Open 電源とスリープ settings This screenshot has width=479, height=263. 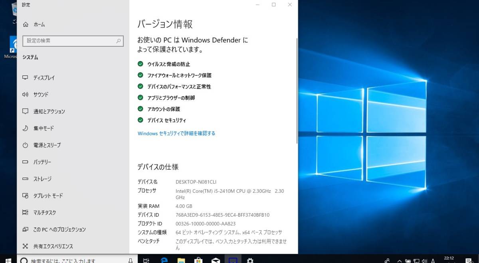pos(45,145)
